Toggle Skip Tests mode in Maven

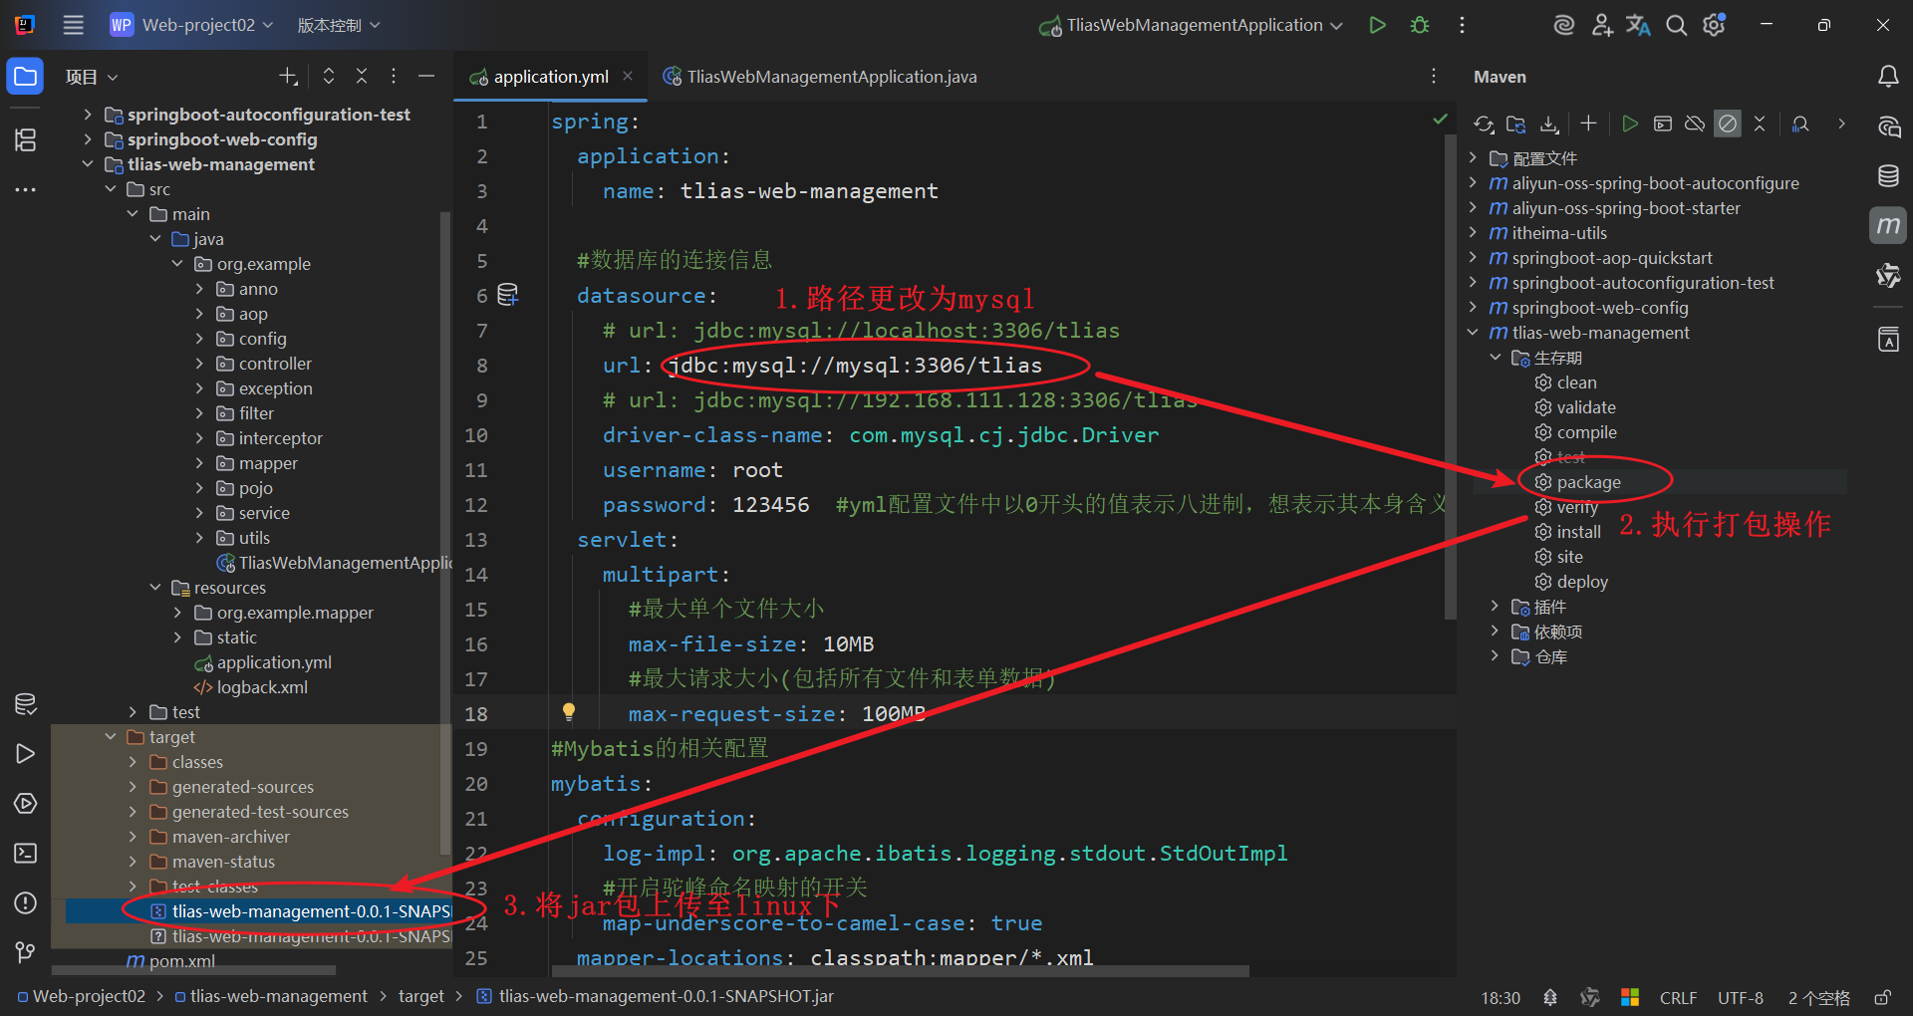[x=1728, y=124]
